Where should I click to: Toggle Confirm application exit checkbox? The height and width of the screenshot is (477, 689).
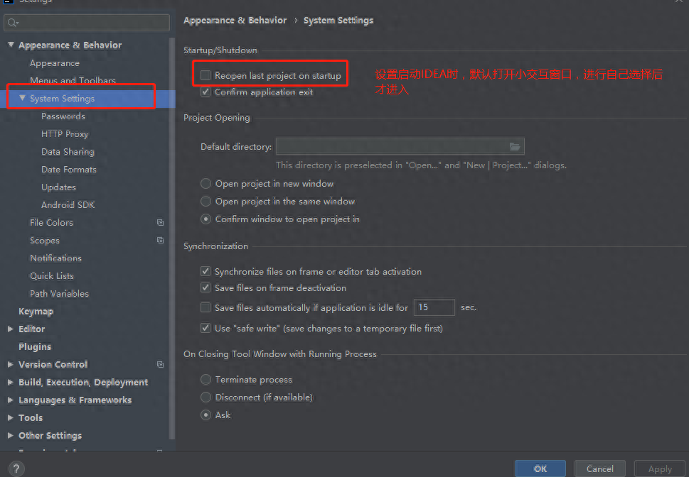[205, 92]
